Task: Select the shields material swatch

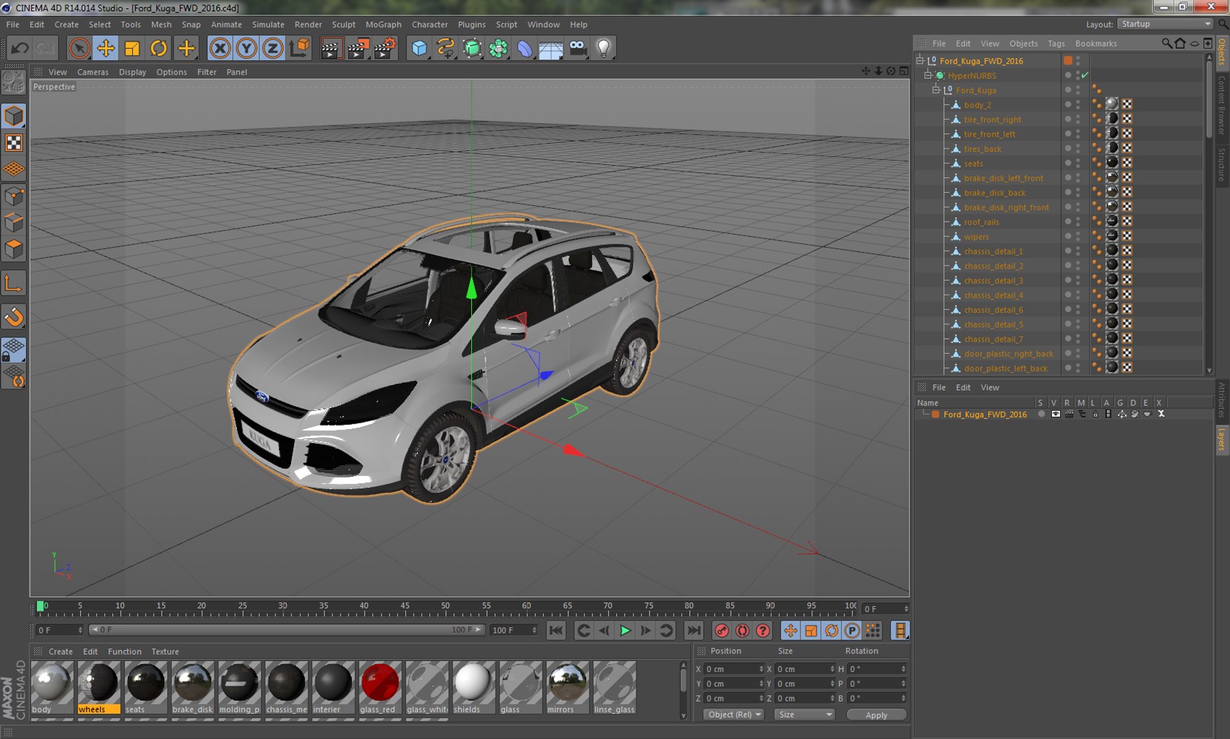Action: pos(473,688)
